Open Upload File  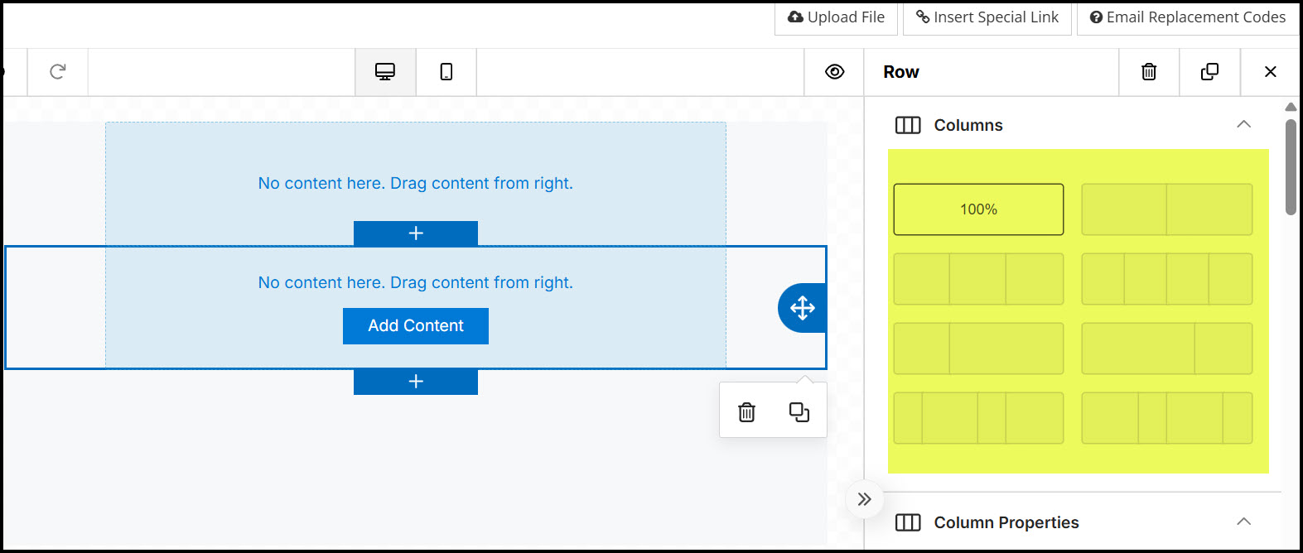tap(836, 17)
